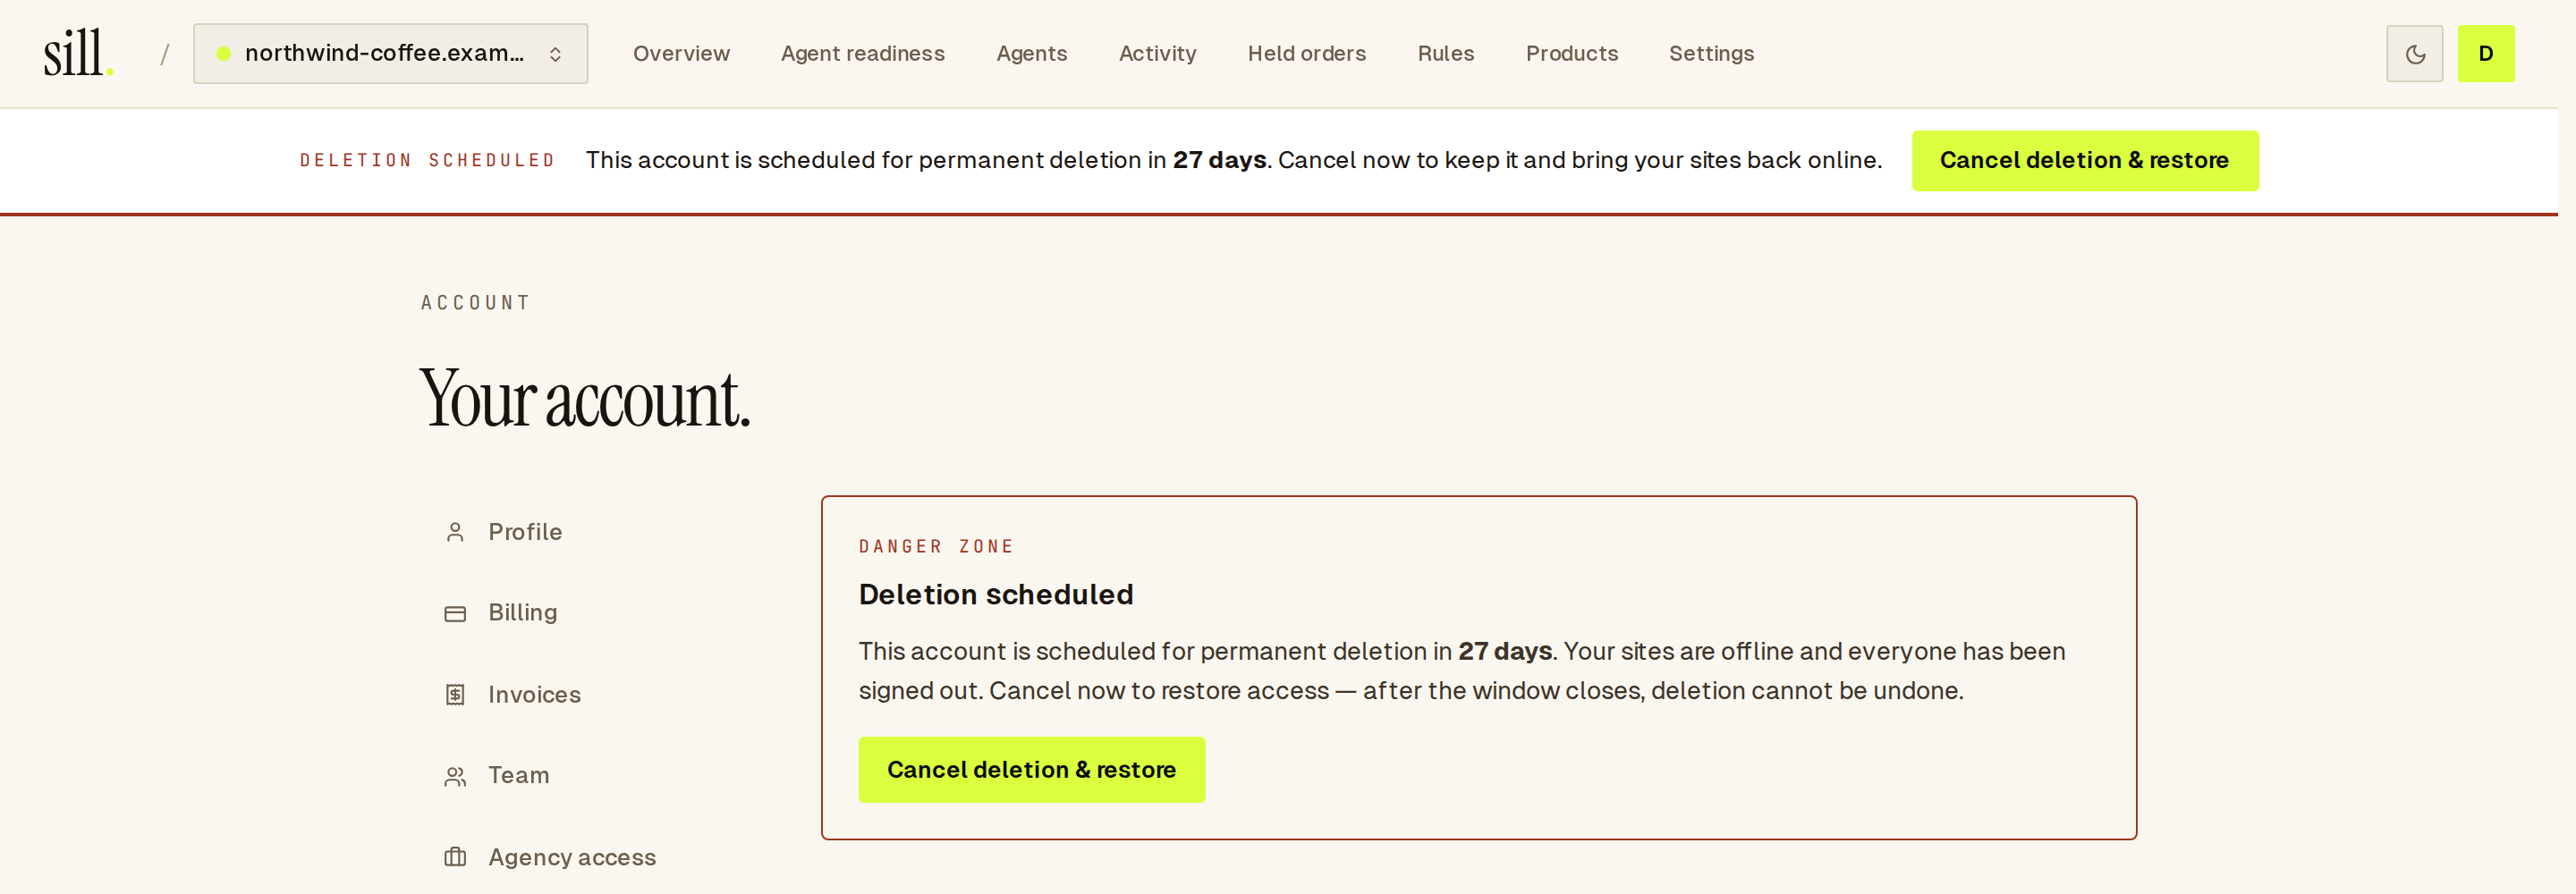This screenshot has width=2576, height=894.
Task: Go to the Overview tab
Action: [x=681, y=54]
